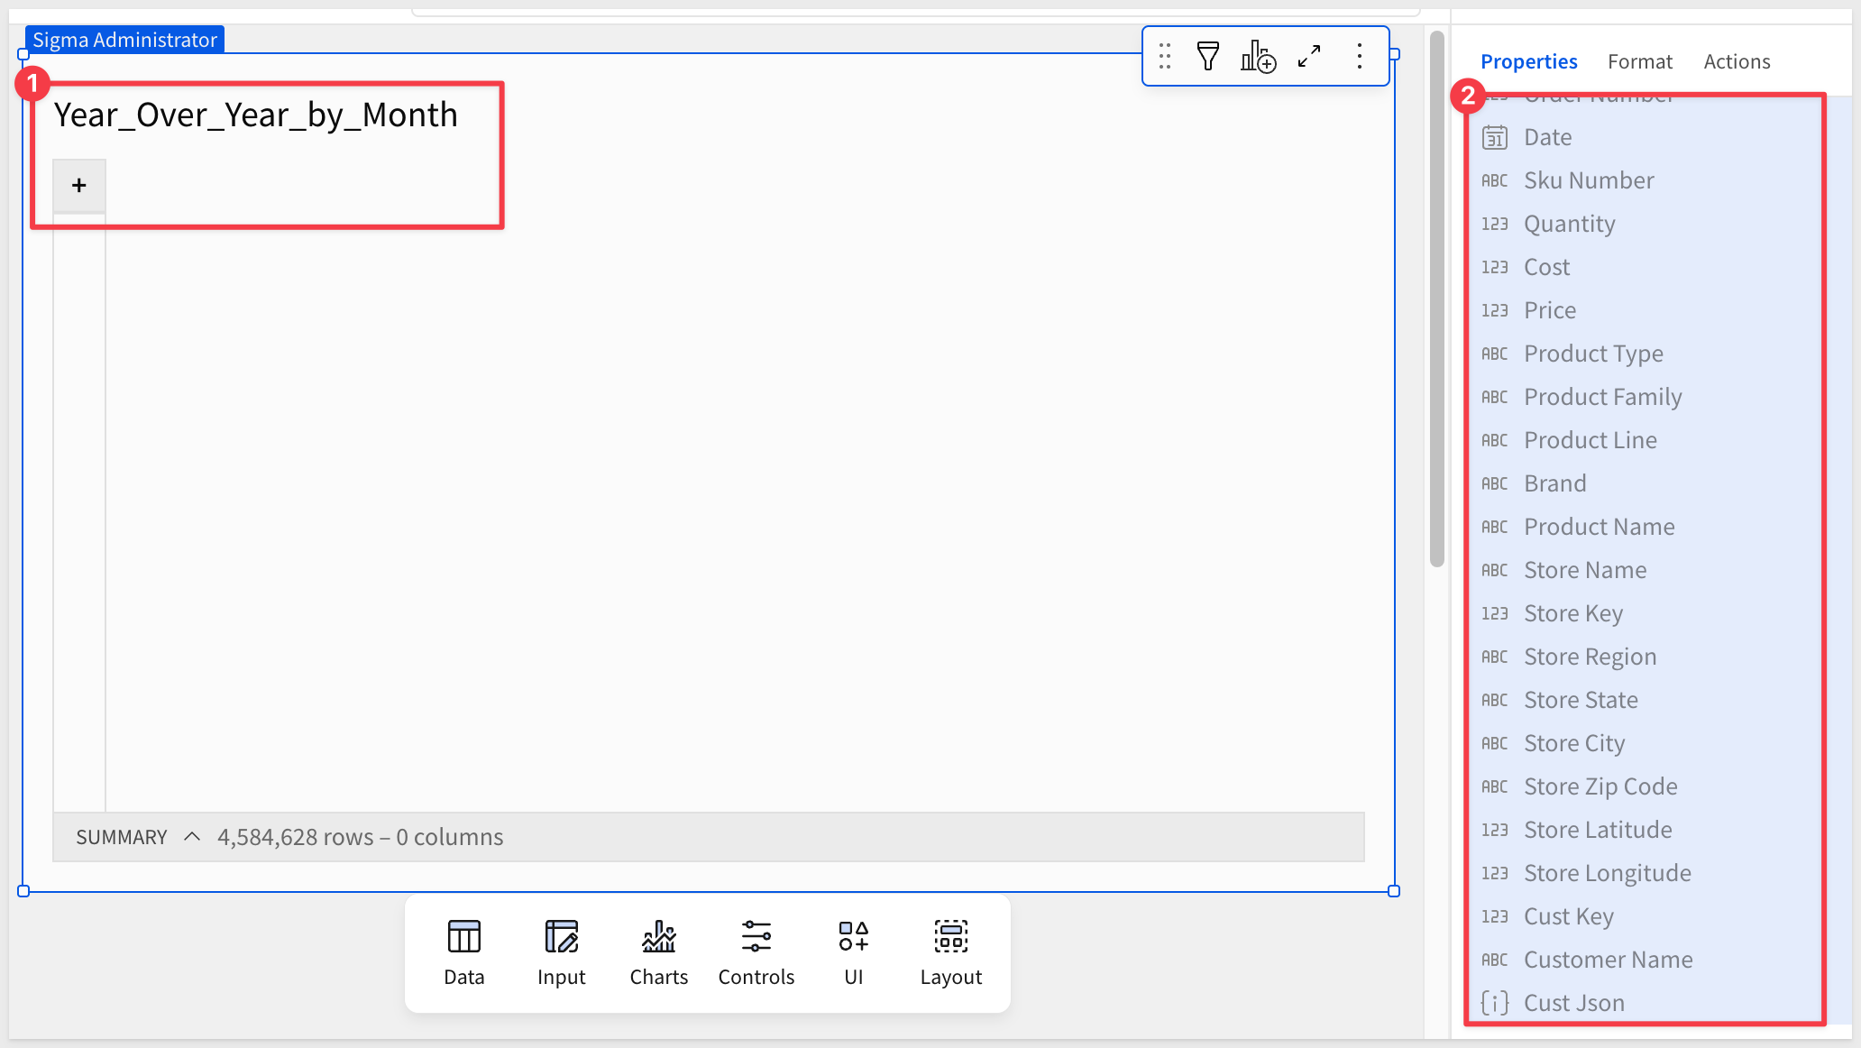1861x1048 pixels.
Task: Click the filter funnel icon
Action: (x=1207, y=57)
